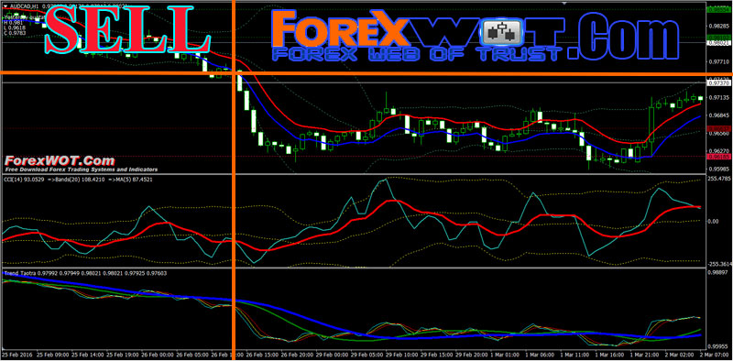Open the dropdown arrow beside AUDCAD,H1
Viewport: 733px width, 361px height.
(5, 7)
